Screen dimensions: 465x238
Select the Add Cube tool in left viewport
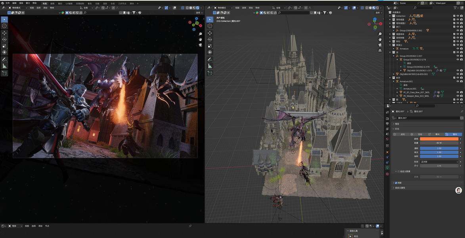point(4,73)
